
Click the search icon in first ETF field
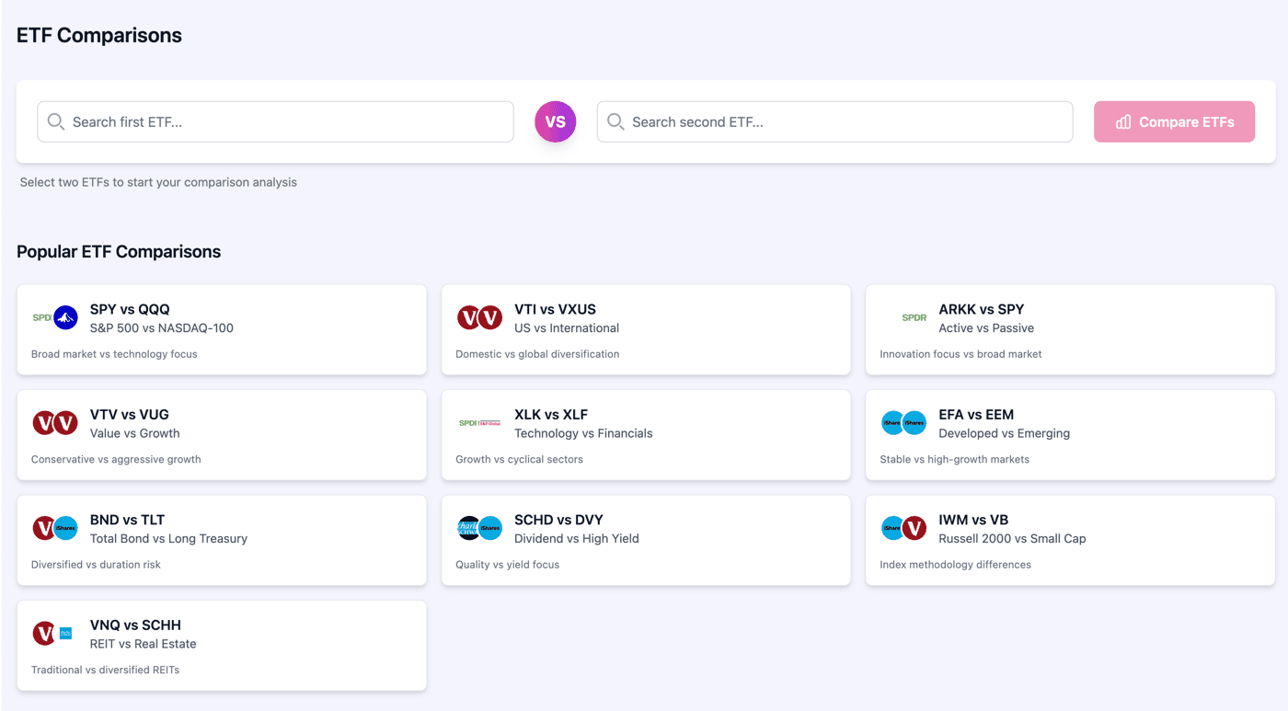pyautogui.click(x=55, y=121)
